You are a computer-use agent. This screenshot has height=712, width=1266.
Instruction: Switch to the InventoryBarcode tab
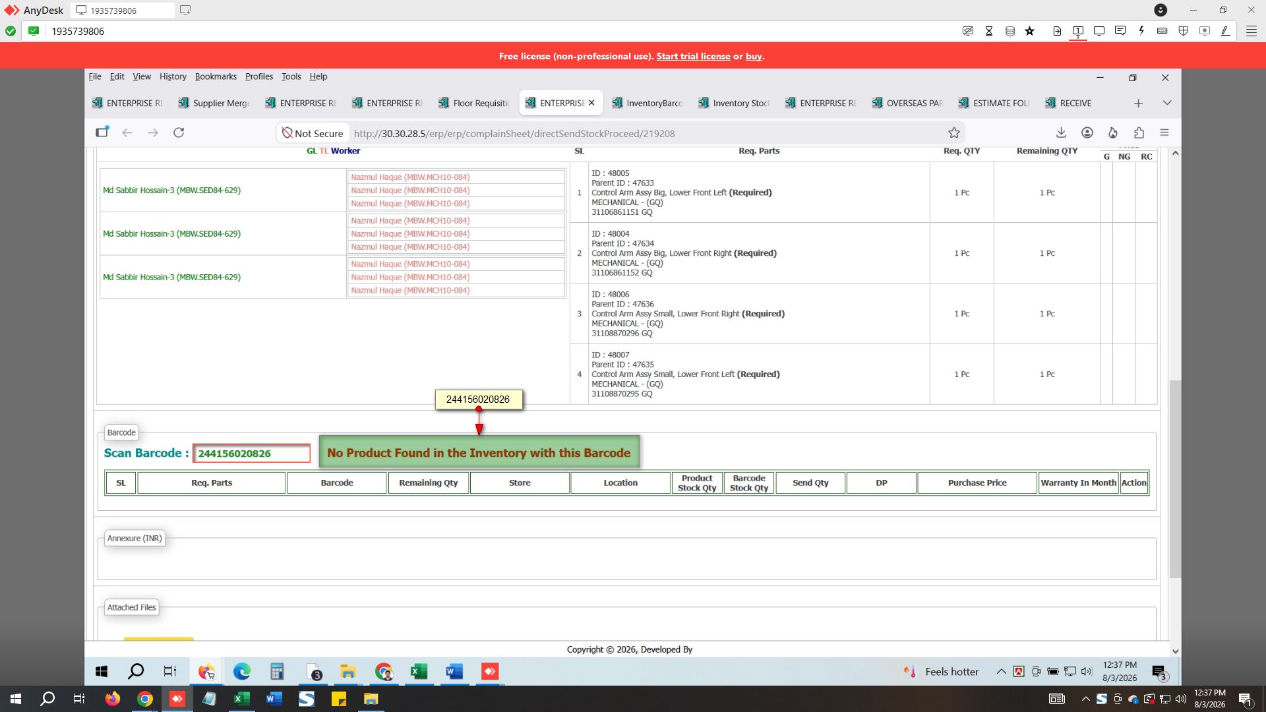(648, 103)
